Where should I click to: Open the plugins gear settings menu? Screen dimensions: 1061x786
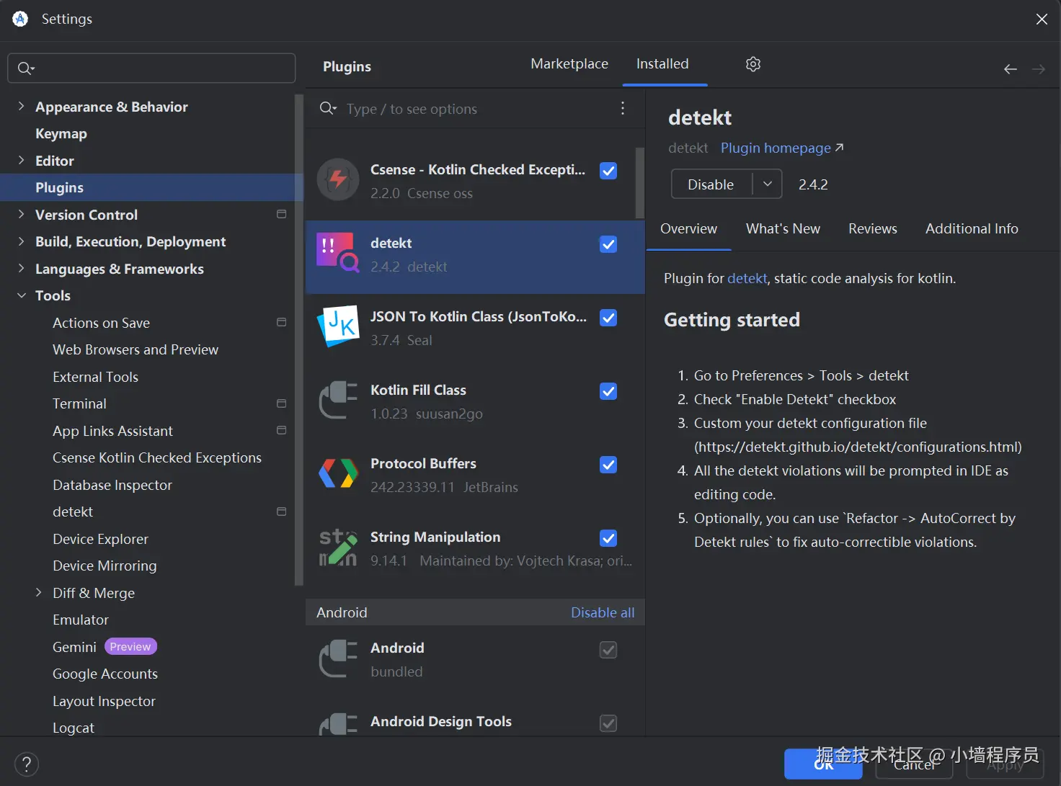pyautogui.click(x=753, y=64)
